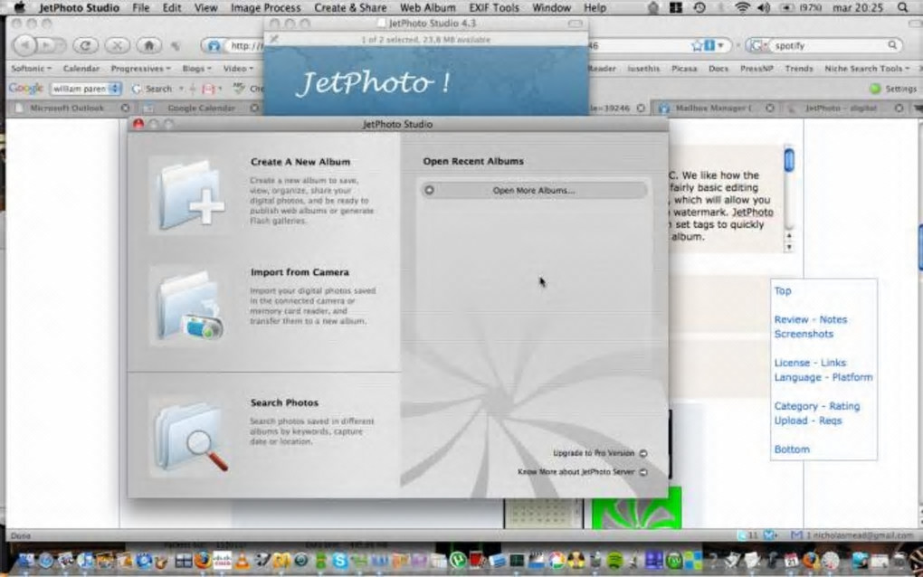The image size is (923, 577).
Task: Click the browser Back arrow button
Action: 25,45
